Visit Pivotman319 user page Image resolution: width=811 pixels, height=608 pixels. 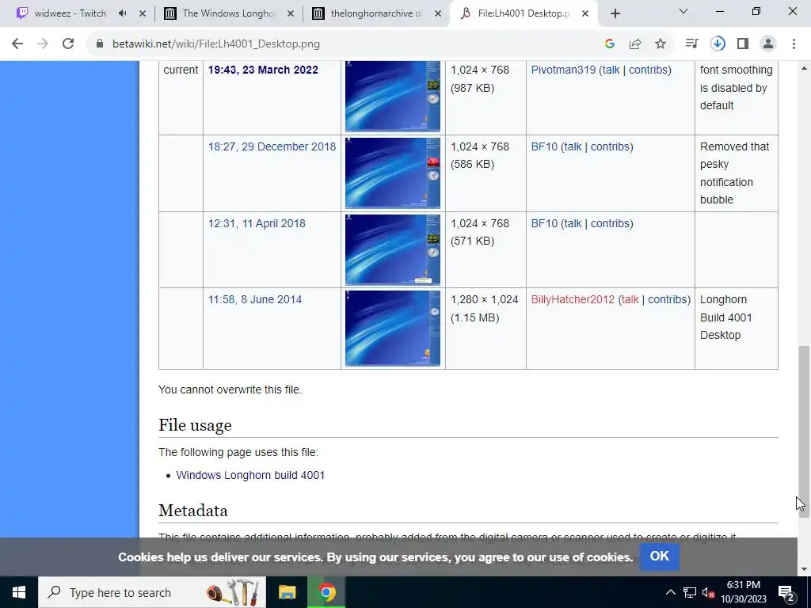click(563, 70)
